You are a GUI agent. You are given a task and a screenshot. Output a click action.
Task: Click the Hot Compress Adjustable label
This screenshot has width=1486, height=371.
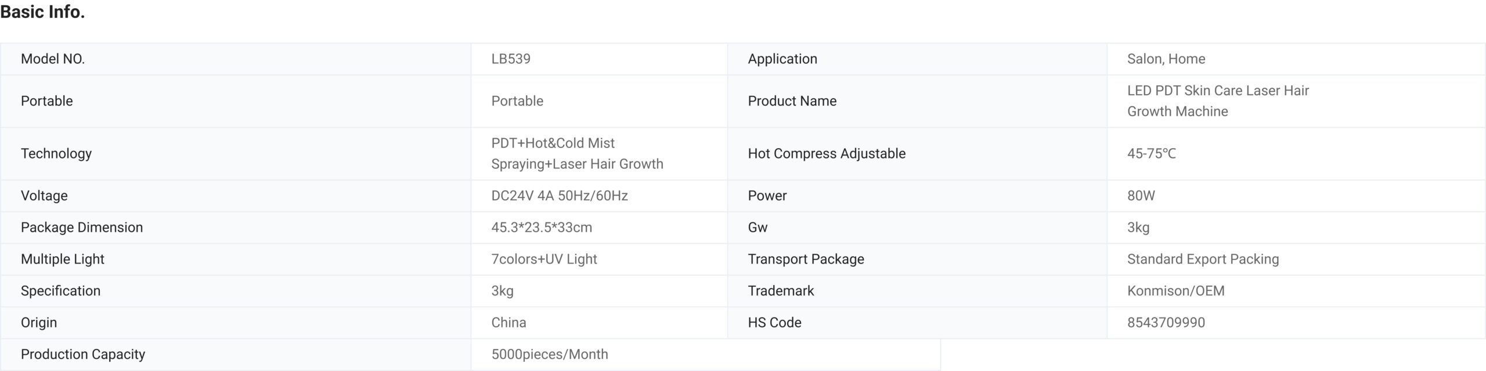[827, 153]
